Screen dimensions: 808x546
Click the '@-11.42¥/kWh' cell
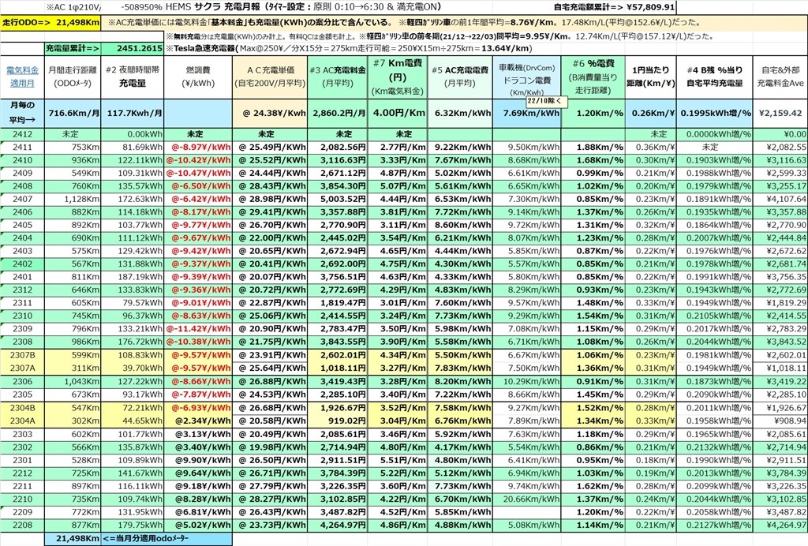point(198,329)
